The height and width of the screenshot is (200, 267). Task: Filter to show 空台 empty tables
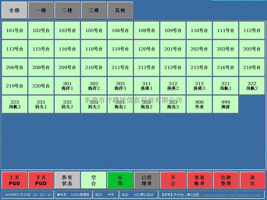pos(94,180)
